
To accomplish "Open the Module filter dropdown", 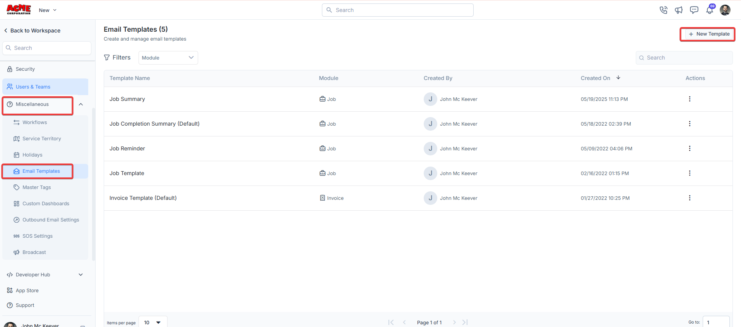I will (168, 58).
